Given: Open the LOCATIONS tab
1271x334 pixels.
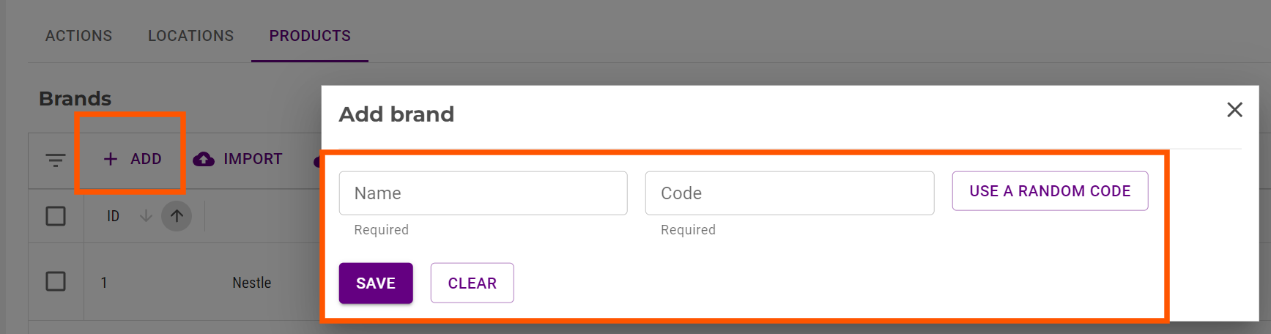Looking at the screenshot, I should (x=190, y=36).
